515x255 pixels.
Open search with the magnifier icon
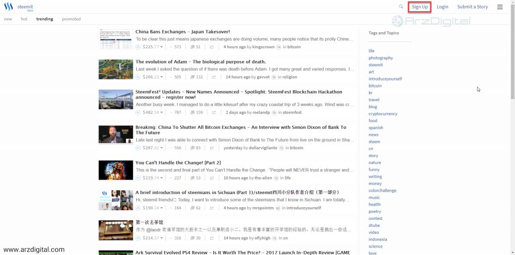[x=401, y=7]
